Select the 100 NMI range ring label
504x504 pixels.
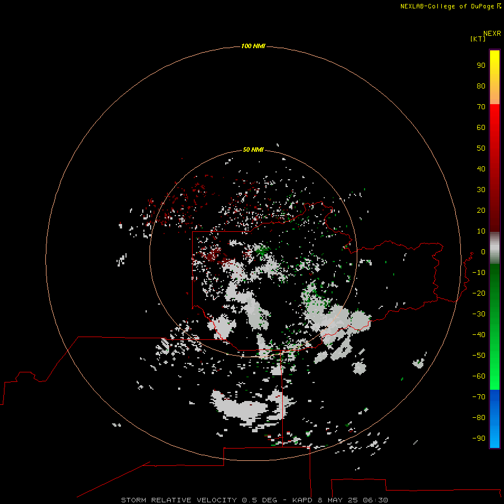(x=253, y=46)
